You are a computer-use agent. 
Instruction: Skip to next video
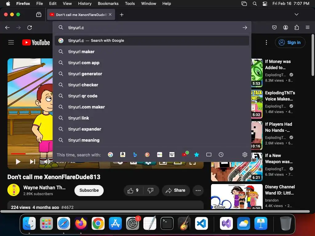point(33,162)
